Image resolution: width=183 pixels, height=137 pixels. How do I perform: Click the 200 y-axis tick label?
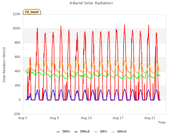coord(17,86)
